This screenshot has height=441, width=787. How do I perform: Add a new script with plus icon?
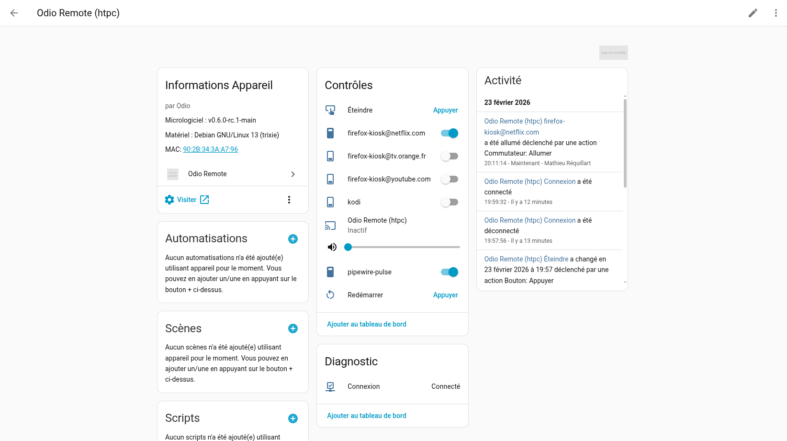click(x=293, y=418)
